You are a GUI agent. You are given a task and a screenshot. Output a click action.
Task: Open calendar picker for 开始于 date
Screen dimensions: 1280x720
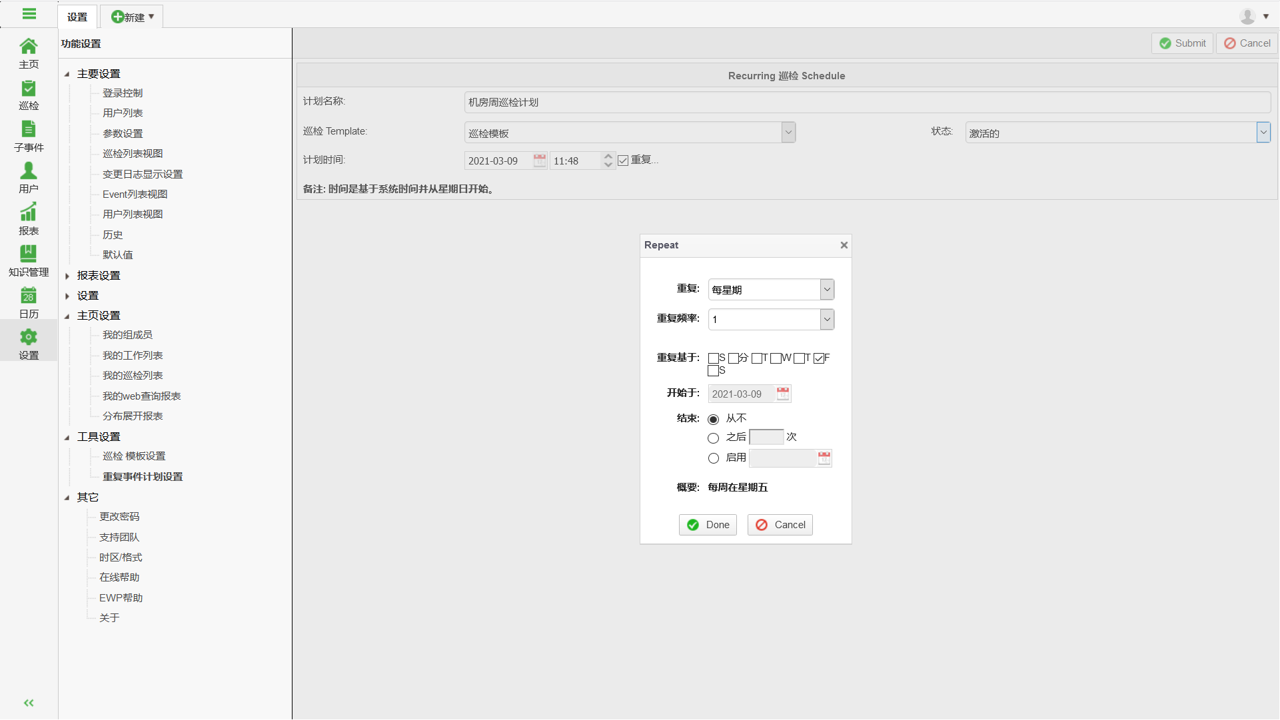pyautogui.click(x=783, y=394)
